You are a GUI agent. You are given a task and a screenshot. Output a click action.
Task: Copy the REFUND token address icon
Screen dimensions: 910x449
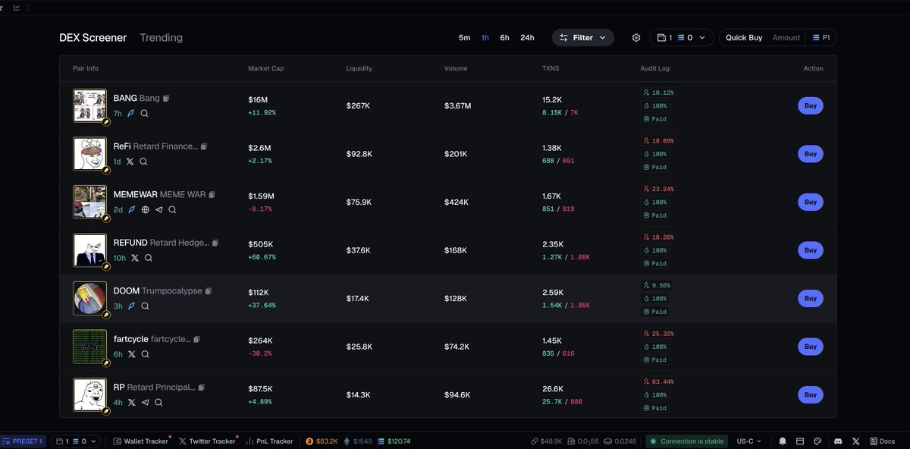[x=215, y=243]
